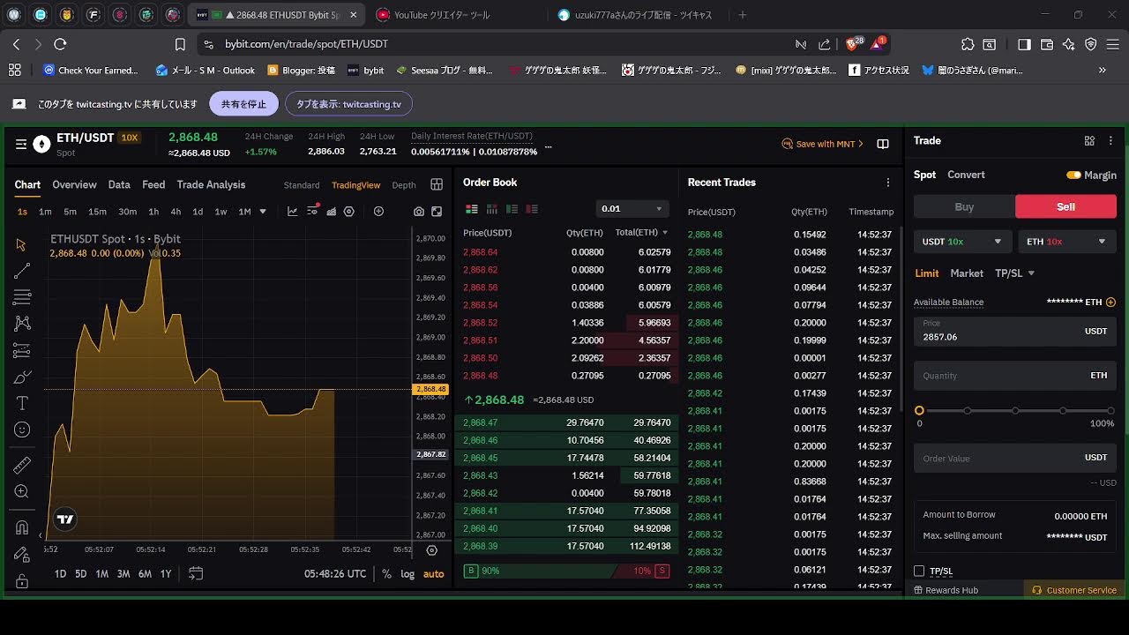Open the Overview tab
This screenshot has height=635, width=1129.
[x=74, y=184]
